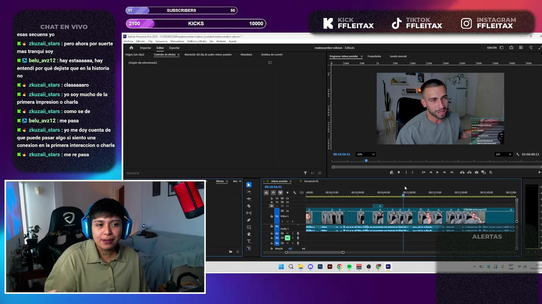
Task: Click Program monitor wrench settings
Action: tap(517, 155)
